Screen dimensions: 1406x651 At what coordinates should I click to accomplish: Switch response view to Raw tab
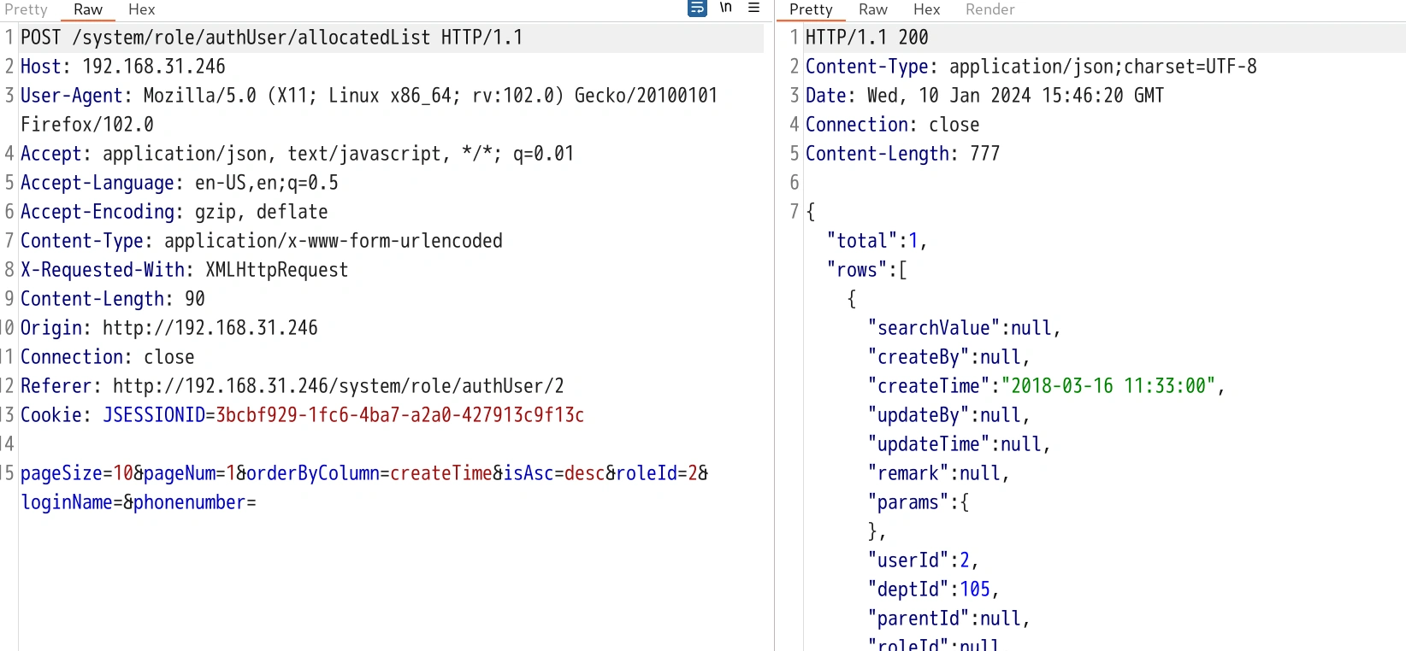tap(872, 9)
